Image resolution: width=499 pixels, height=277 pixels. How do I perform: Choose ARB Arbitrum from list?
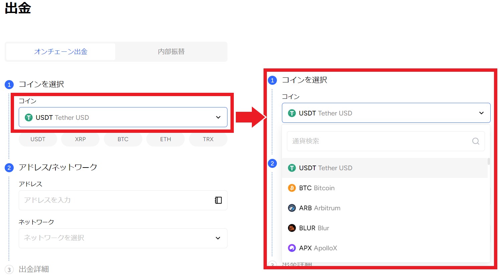tap(385, 208)
